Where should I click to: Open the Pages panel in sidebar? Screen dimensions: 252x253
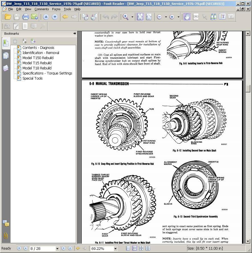pyautogui.click(x=5, y=56)
